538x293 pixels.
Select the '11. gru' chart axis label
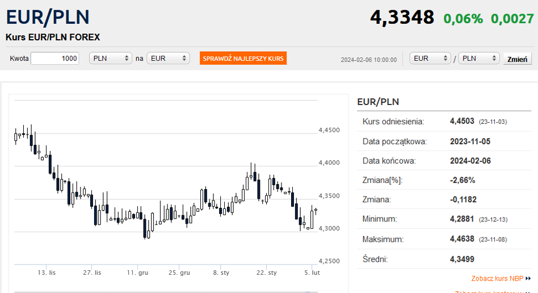[x=137, y=273]
